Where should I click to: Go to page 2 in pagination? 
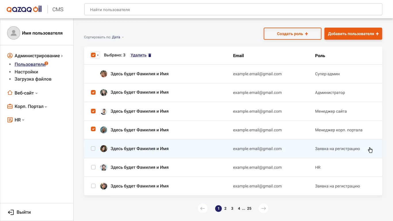[x=225, y=209]
